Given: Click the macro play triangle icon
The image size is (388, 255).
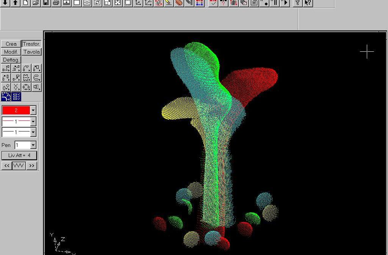Looking at the screenshot, I should tap(285, 3).
